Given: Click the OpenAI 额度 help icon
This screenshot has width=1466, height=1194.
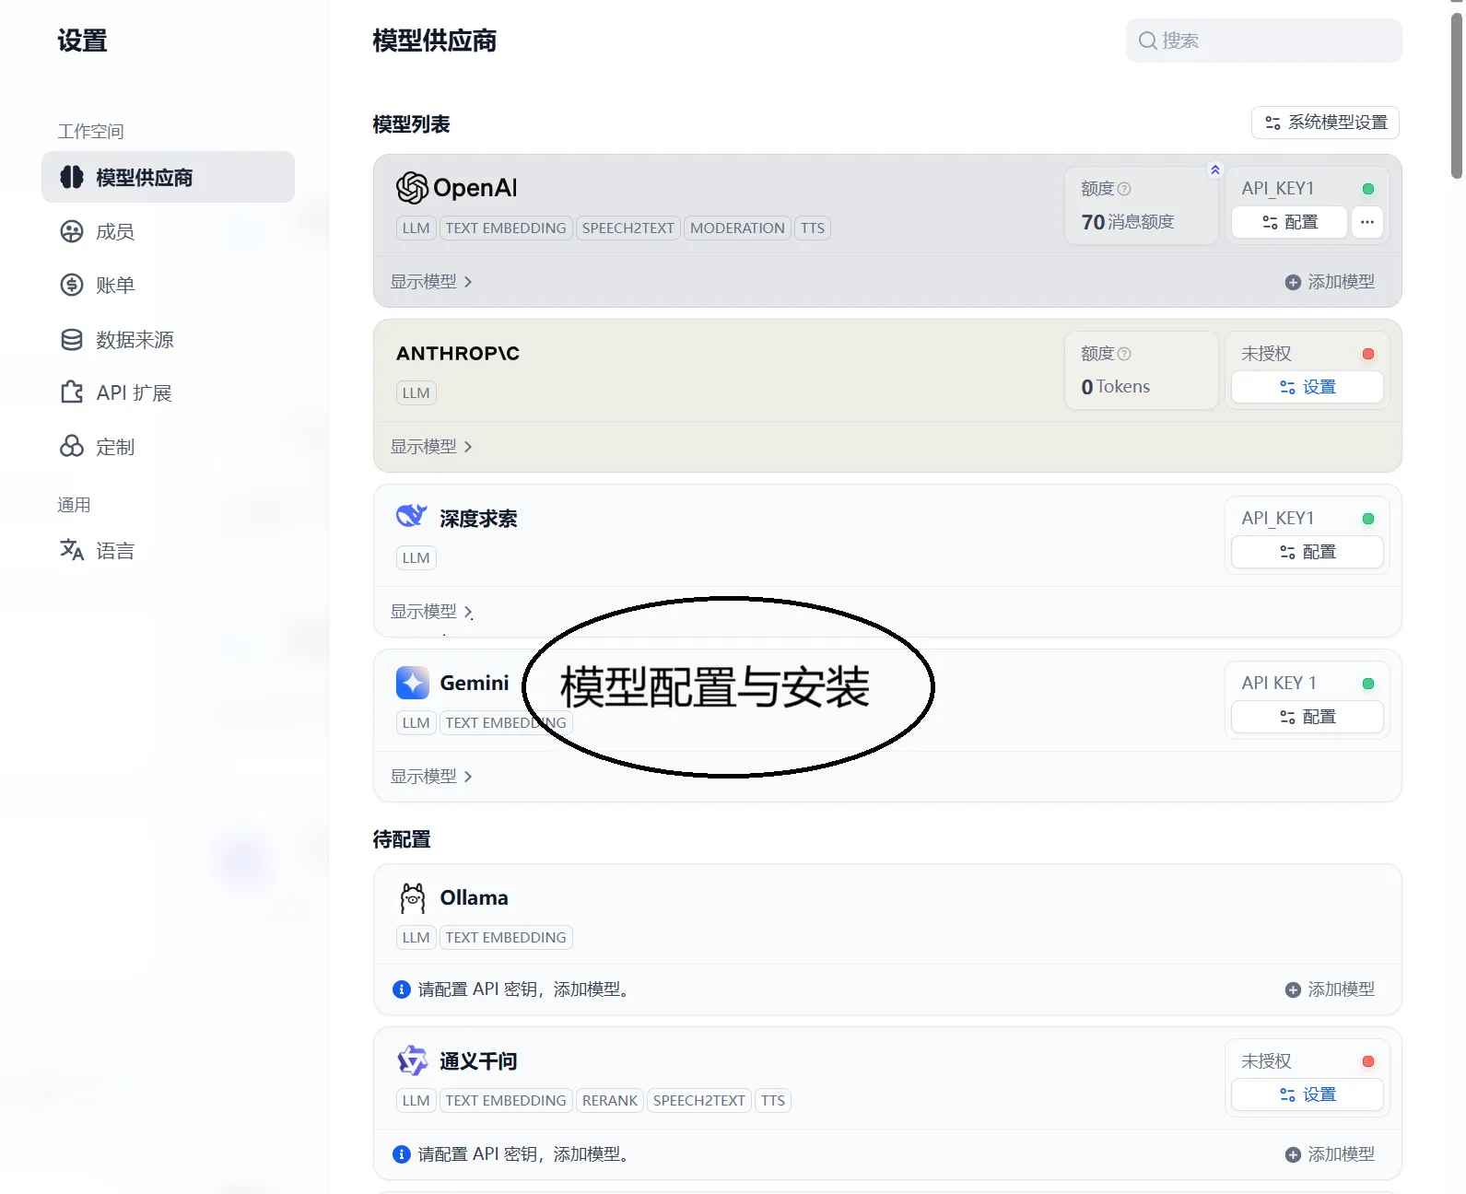Looking at the screenshot, I should tap(1124, 189).
